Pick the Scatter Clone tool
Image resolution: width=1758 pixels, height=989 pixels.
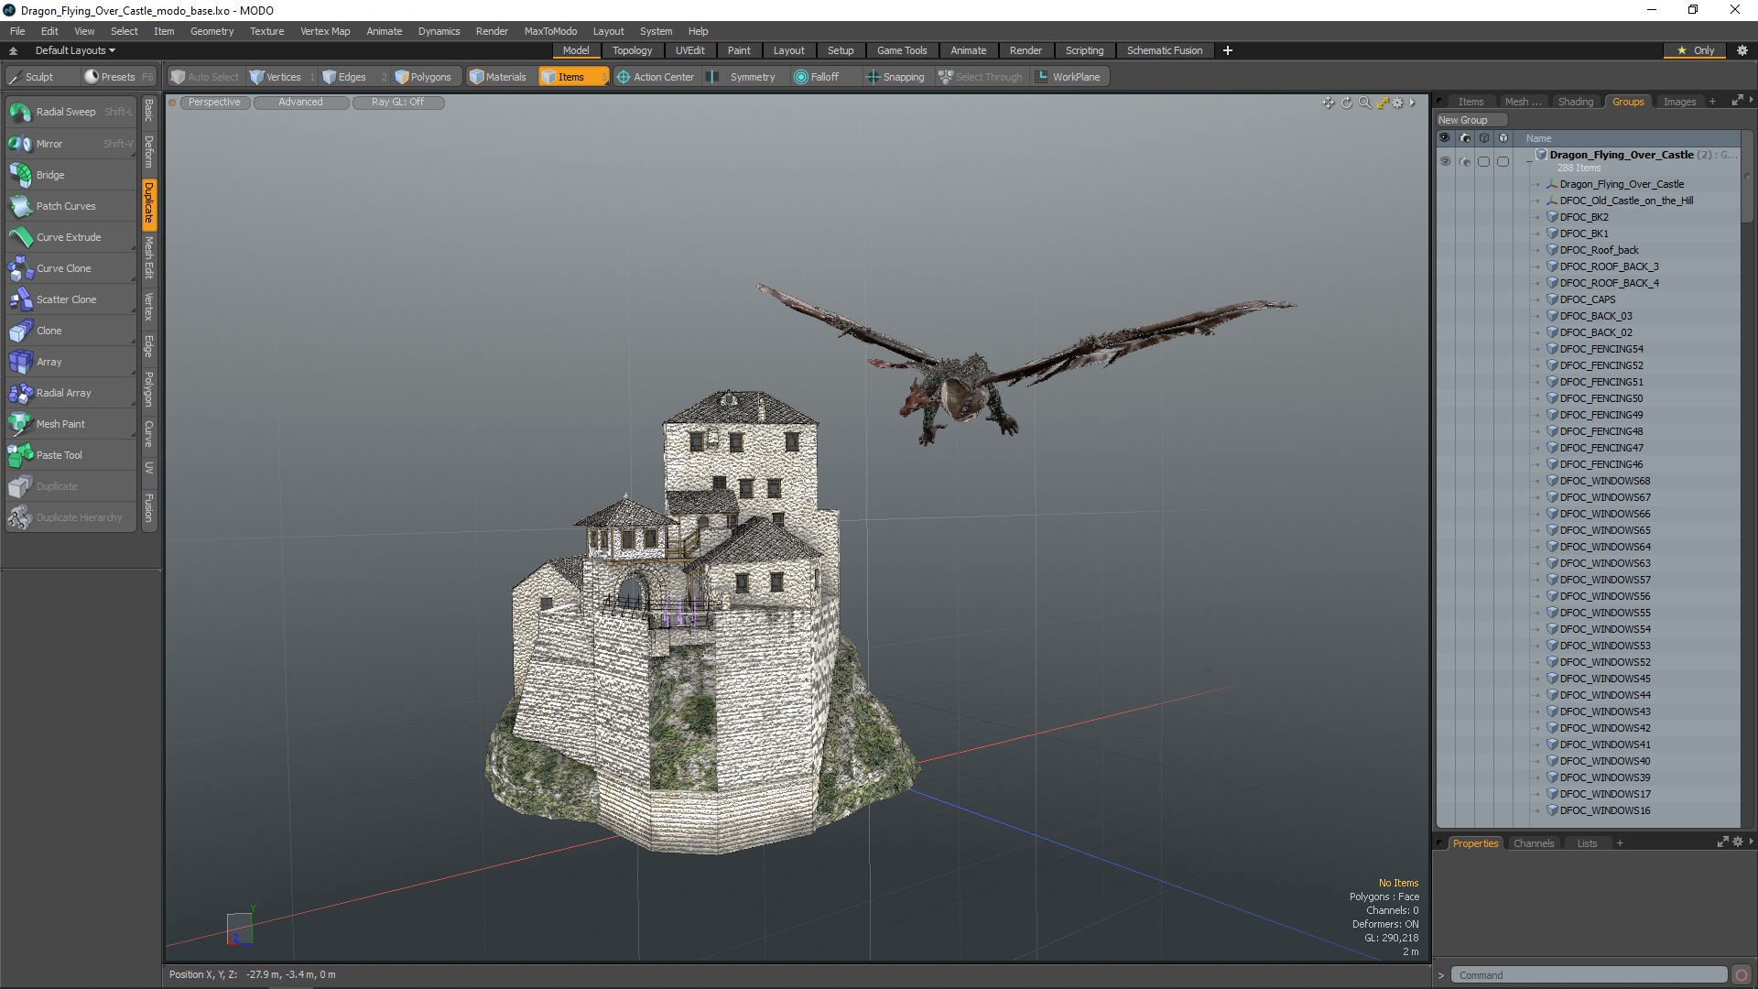[x=66, y=299]
